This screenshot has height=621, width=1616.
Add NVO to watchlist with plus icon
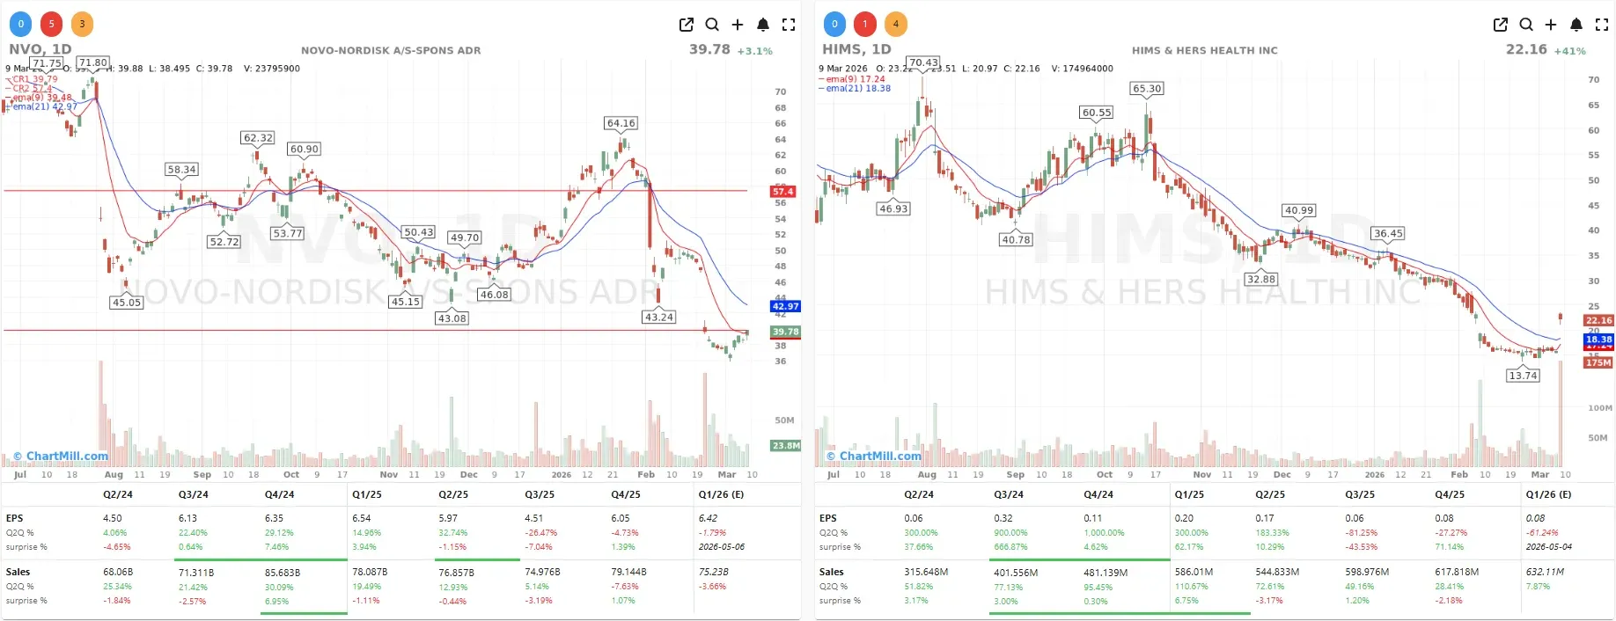tap(738, 25)
